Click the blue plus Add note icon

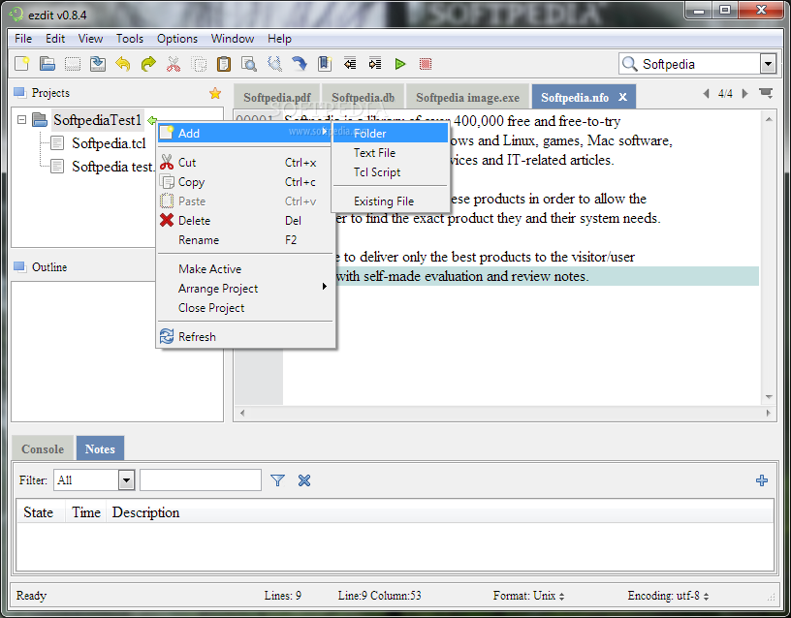(x=762, y=480)
